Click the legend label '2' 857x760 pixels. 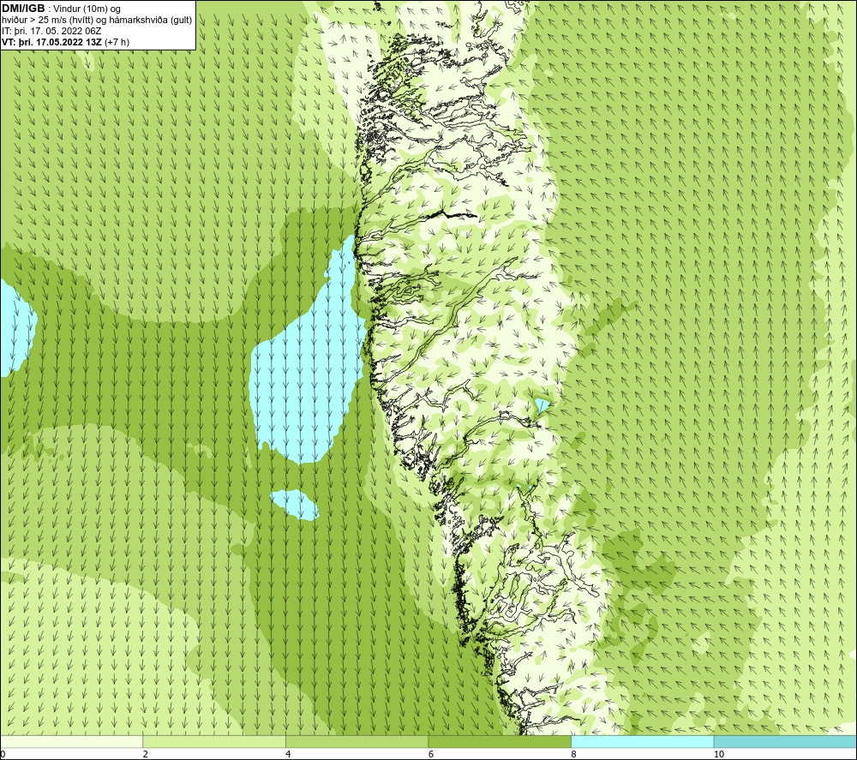(x=146, y=754)
